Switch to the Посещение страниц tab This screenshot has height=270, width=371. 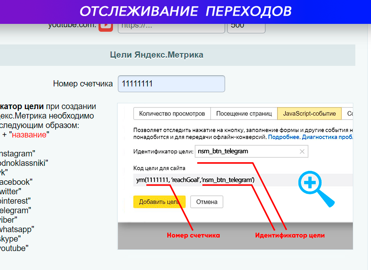(x=244, y=114)
